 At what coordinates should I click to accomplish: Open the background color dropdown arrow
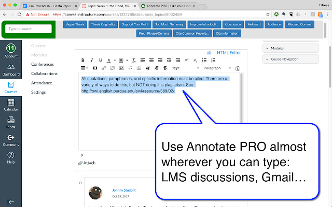pos(127,61)
